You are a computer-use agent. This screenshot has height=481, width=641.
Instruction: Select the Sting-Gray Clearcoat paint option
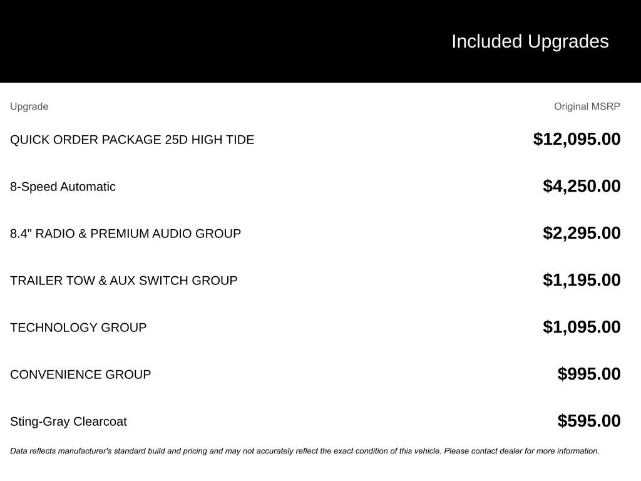click(x=68, y=422)
